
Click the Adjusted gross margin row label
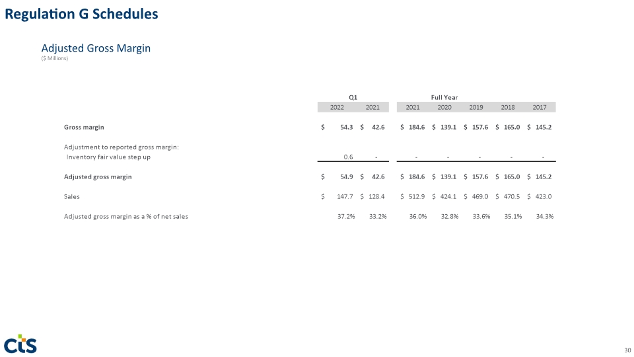98,177
